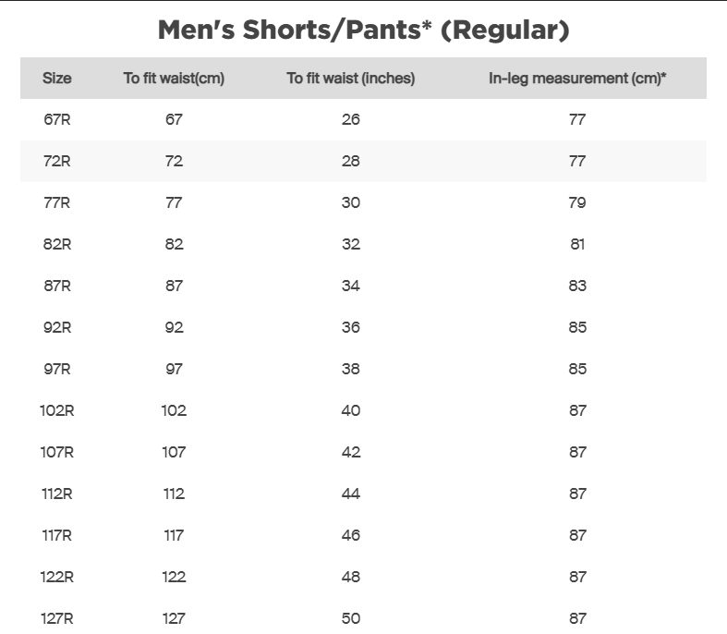This screenshot has height=634, width=727.
Task: Select the 97R size cell
Action: pos(56,369)
